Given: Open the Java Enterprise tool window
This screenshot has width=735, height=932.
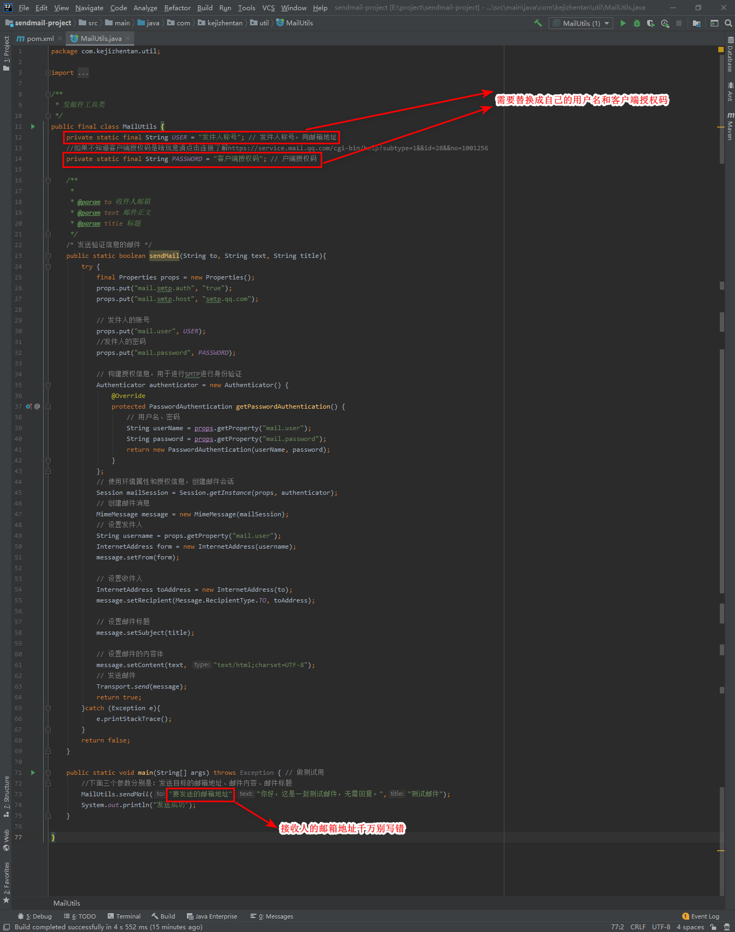Looking at the screenshot, I should pos(212,916).
